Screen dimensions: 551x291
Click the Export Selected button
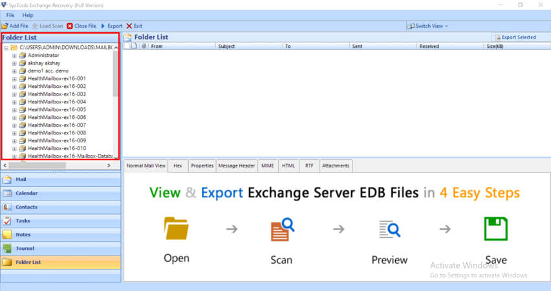click(515, 38)
